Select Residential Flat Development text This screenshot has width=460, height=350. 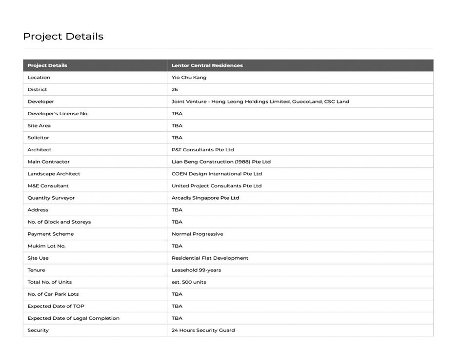tap(210, 258)
